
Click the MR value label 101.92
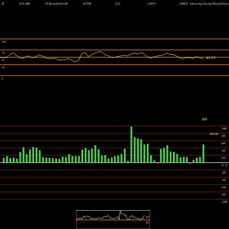(214, 134)
